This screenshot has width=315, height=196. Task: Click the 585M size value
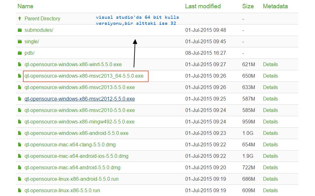point(248,110)
